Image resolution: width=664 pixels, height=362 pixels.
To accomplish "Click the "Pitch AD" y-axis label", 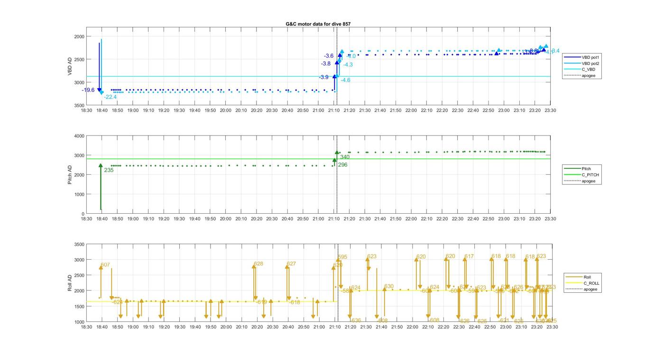I will click(70, 175).
